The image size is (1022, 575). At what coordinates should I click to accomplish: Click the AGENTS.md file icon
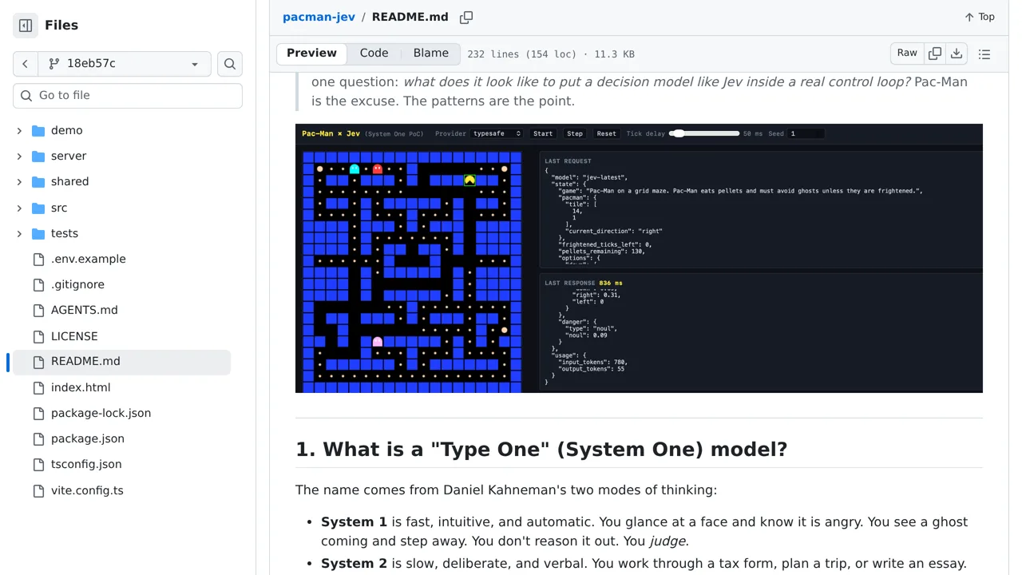[x=38, y=310]
